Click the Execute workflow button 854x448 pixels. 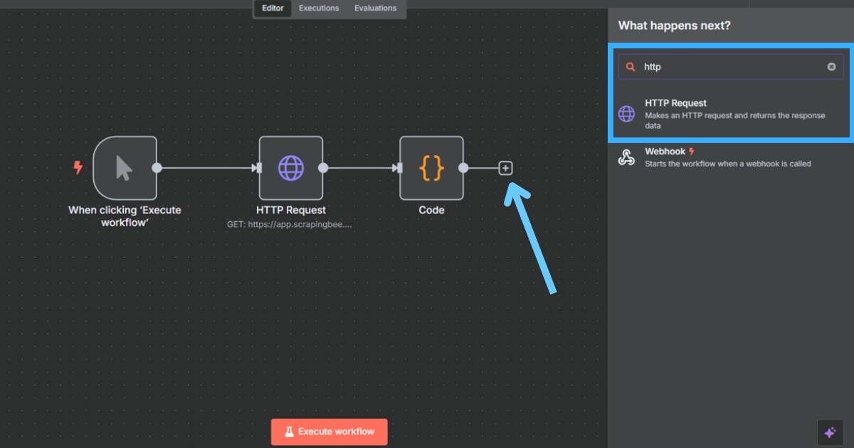(x=329, y=431)
